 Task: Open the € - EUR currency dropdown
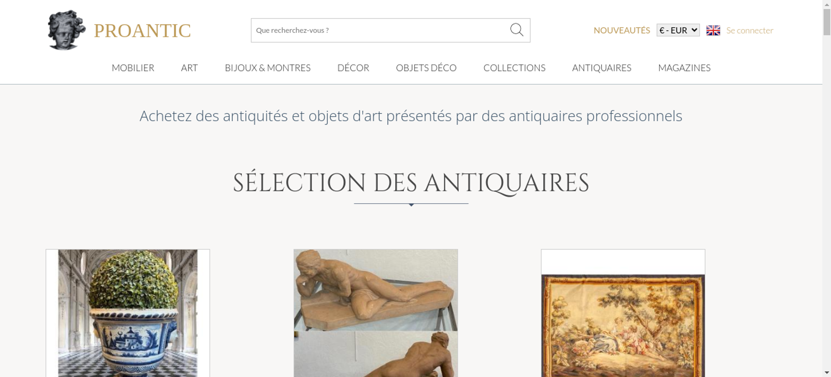(678, 30)
